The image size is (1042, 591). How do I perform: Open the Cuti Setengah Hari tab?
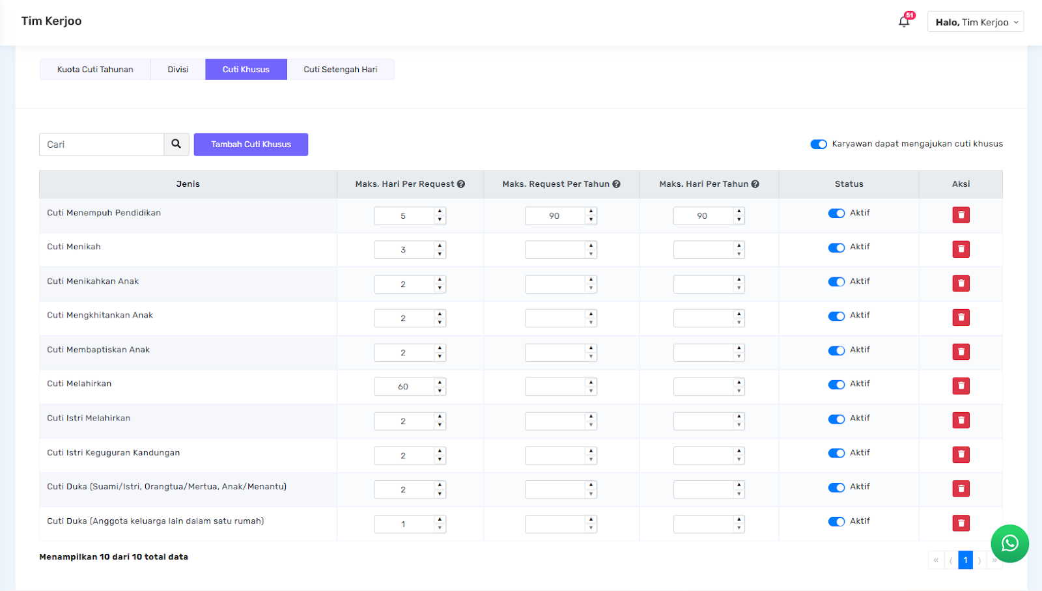pos(341,70)
